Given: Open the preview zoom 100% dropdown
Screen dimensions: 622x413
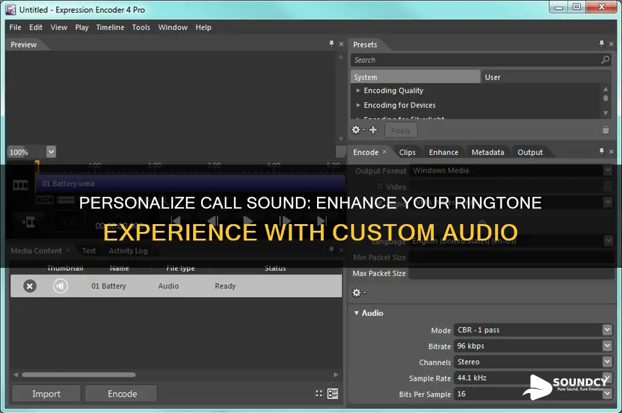Looking at the screenshot, I should tap(51, 152).
